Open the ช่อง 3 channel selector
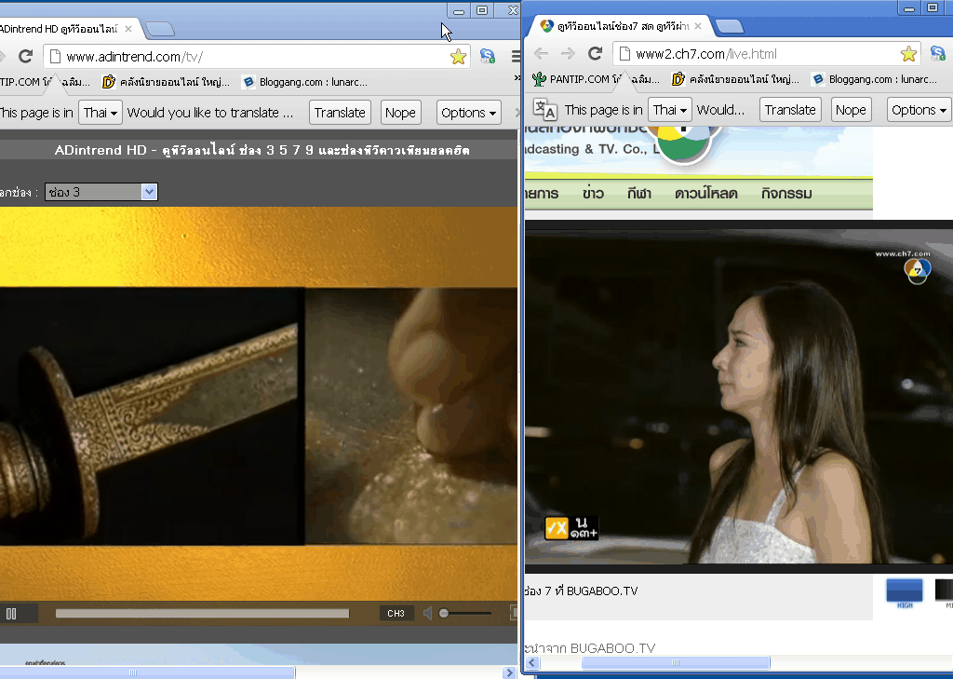Viewport: 953px width, 679px height. pos(101,192)
